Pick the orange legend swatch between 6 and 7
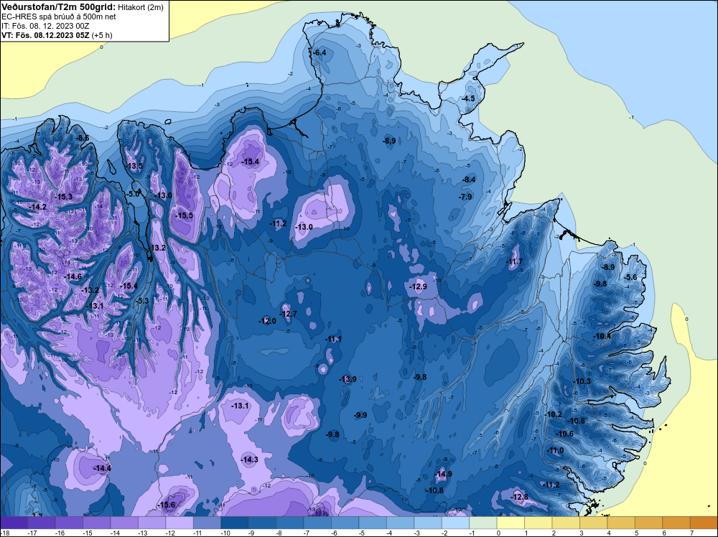This screenshot has height=537, width=718. 676,523
